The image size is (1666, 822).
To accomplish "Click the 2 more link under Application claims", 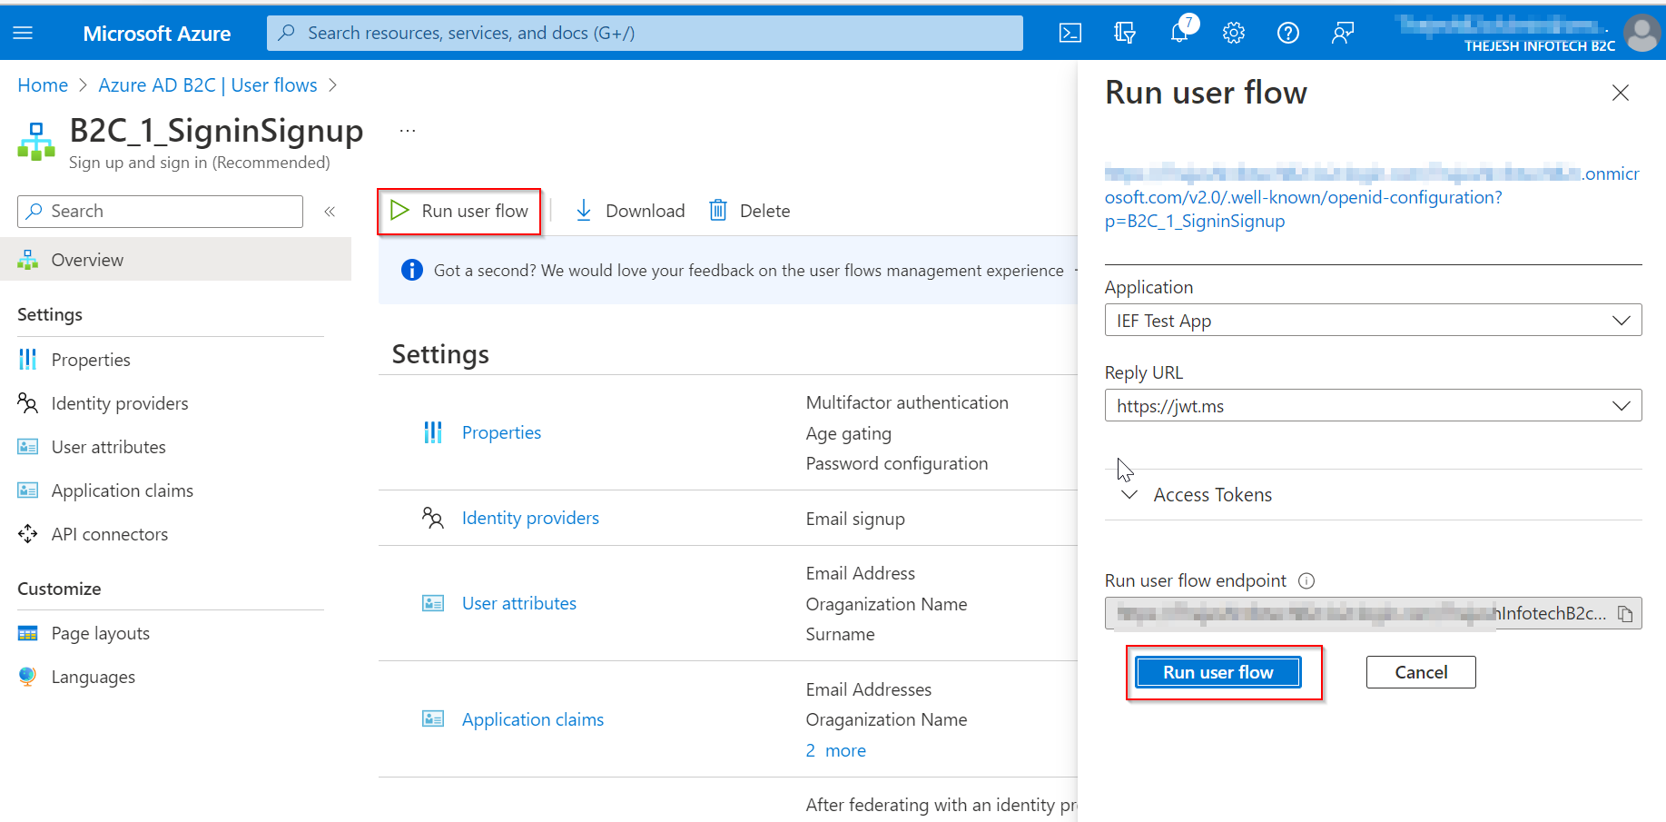I will (x=836, y=750).
